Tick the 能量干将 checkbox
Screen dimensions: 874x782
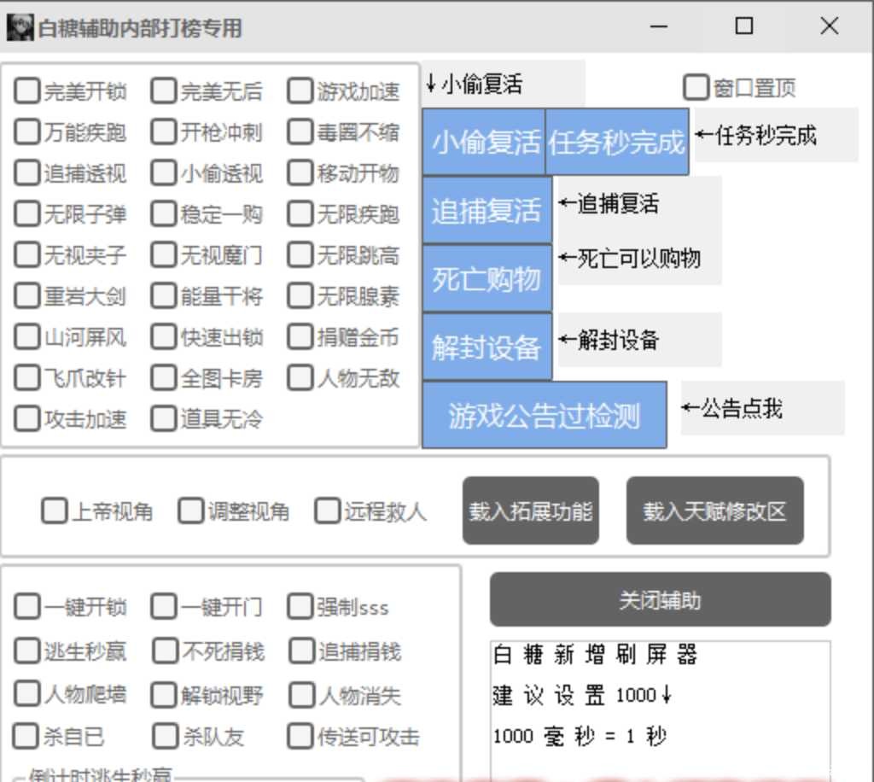coord(163,296)
